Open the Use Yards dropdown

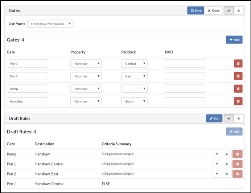(50, 24)
